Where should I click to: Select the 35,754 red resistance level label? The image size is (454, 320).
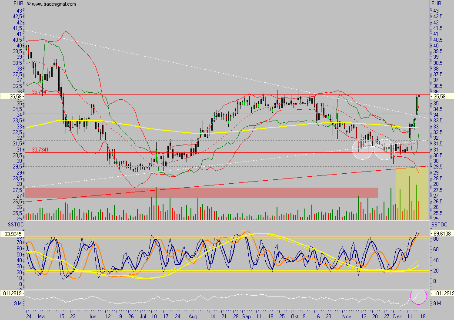point(39,92)
